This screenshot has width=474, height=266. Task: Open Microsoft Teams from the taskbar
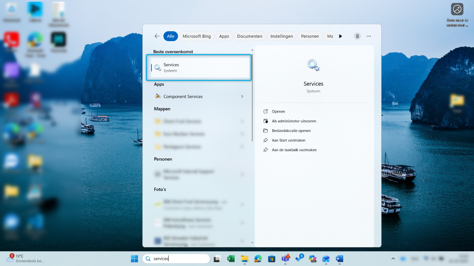click(x=285, y=258)
